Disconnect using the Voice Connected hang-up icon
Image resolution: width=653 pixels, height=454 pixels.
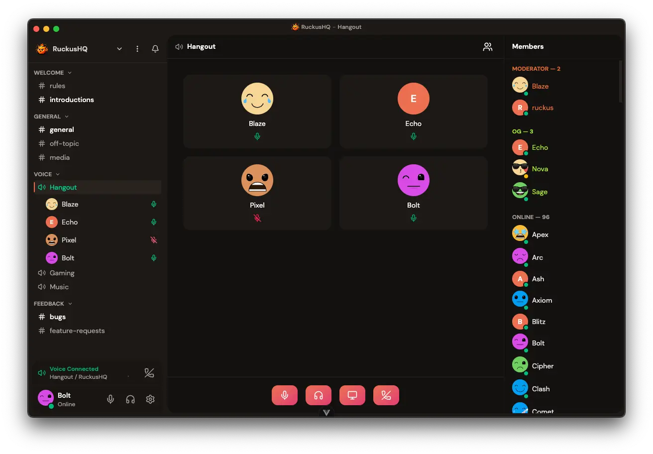149,373
